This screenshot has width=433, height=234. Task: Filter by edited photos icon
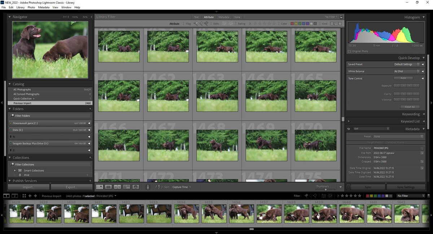(224, 24)
